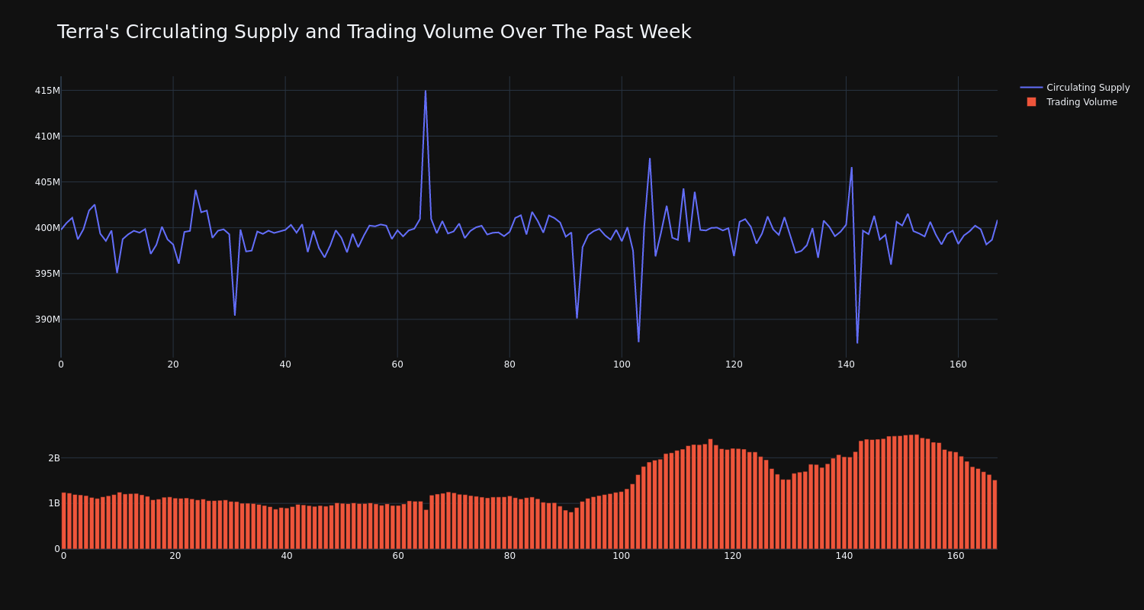Click x-axis label 100 on the volume chart
Viewport: 1144px width, 610px height.
[x=621, y=556]
